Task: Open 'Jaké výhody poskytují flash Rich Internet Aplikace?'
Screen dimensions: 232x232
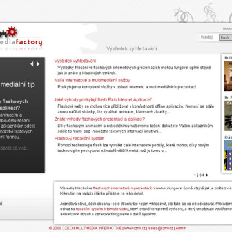Action: (x=103, y=99)
